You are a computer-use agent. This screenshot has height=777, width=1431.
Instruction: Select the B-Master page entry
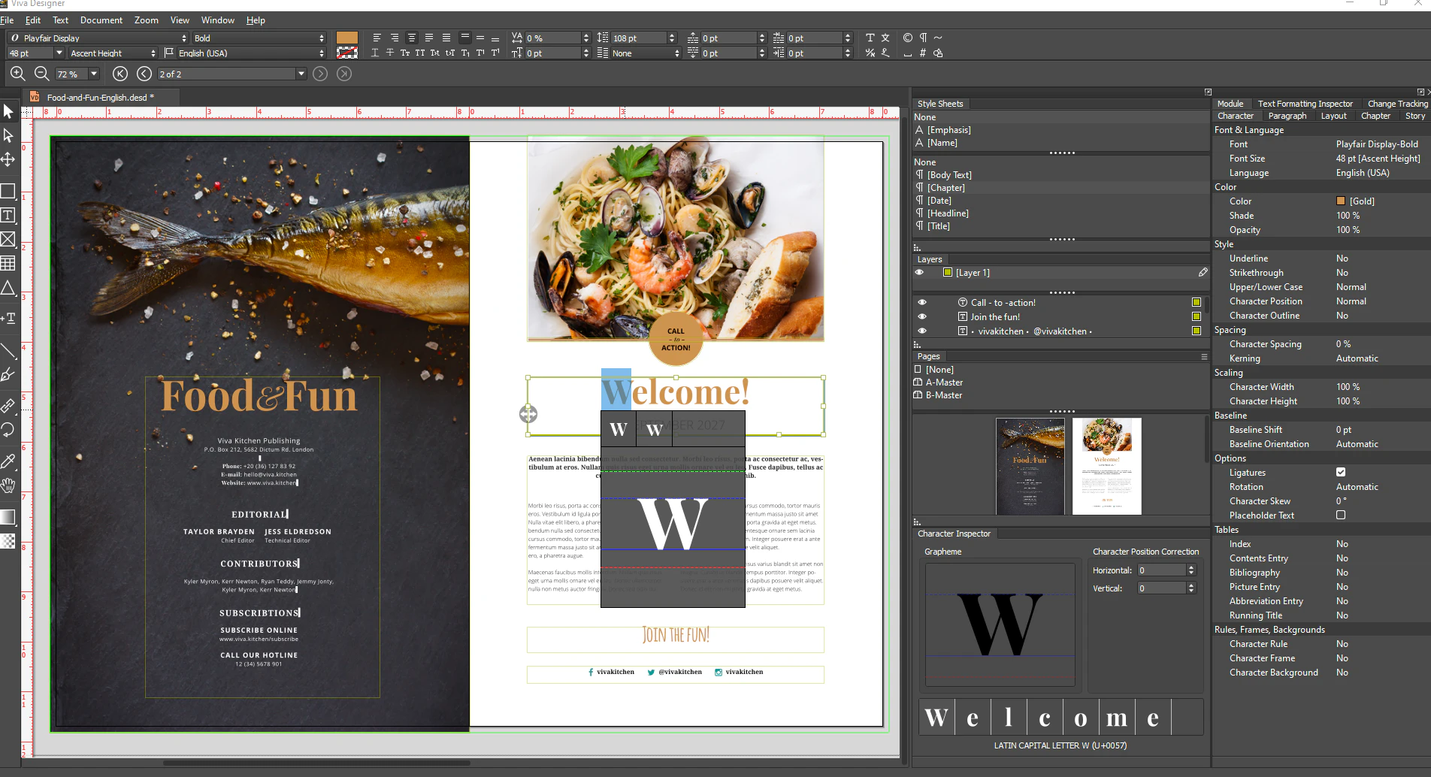[x=943, y=395]
